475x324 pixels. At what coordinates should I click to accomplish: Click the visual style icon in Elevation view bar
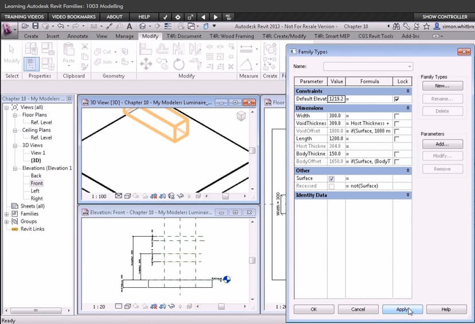pos(127,306)
